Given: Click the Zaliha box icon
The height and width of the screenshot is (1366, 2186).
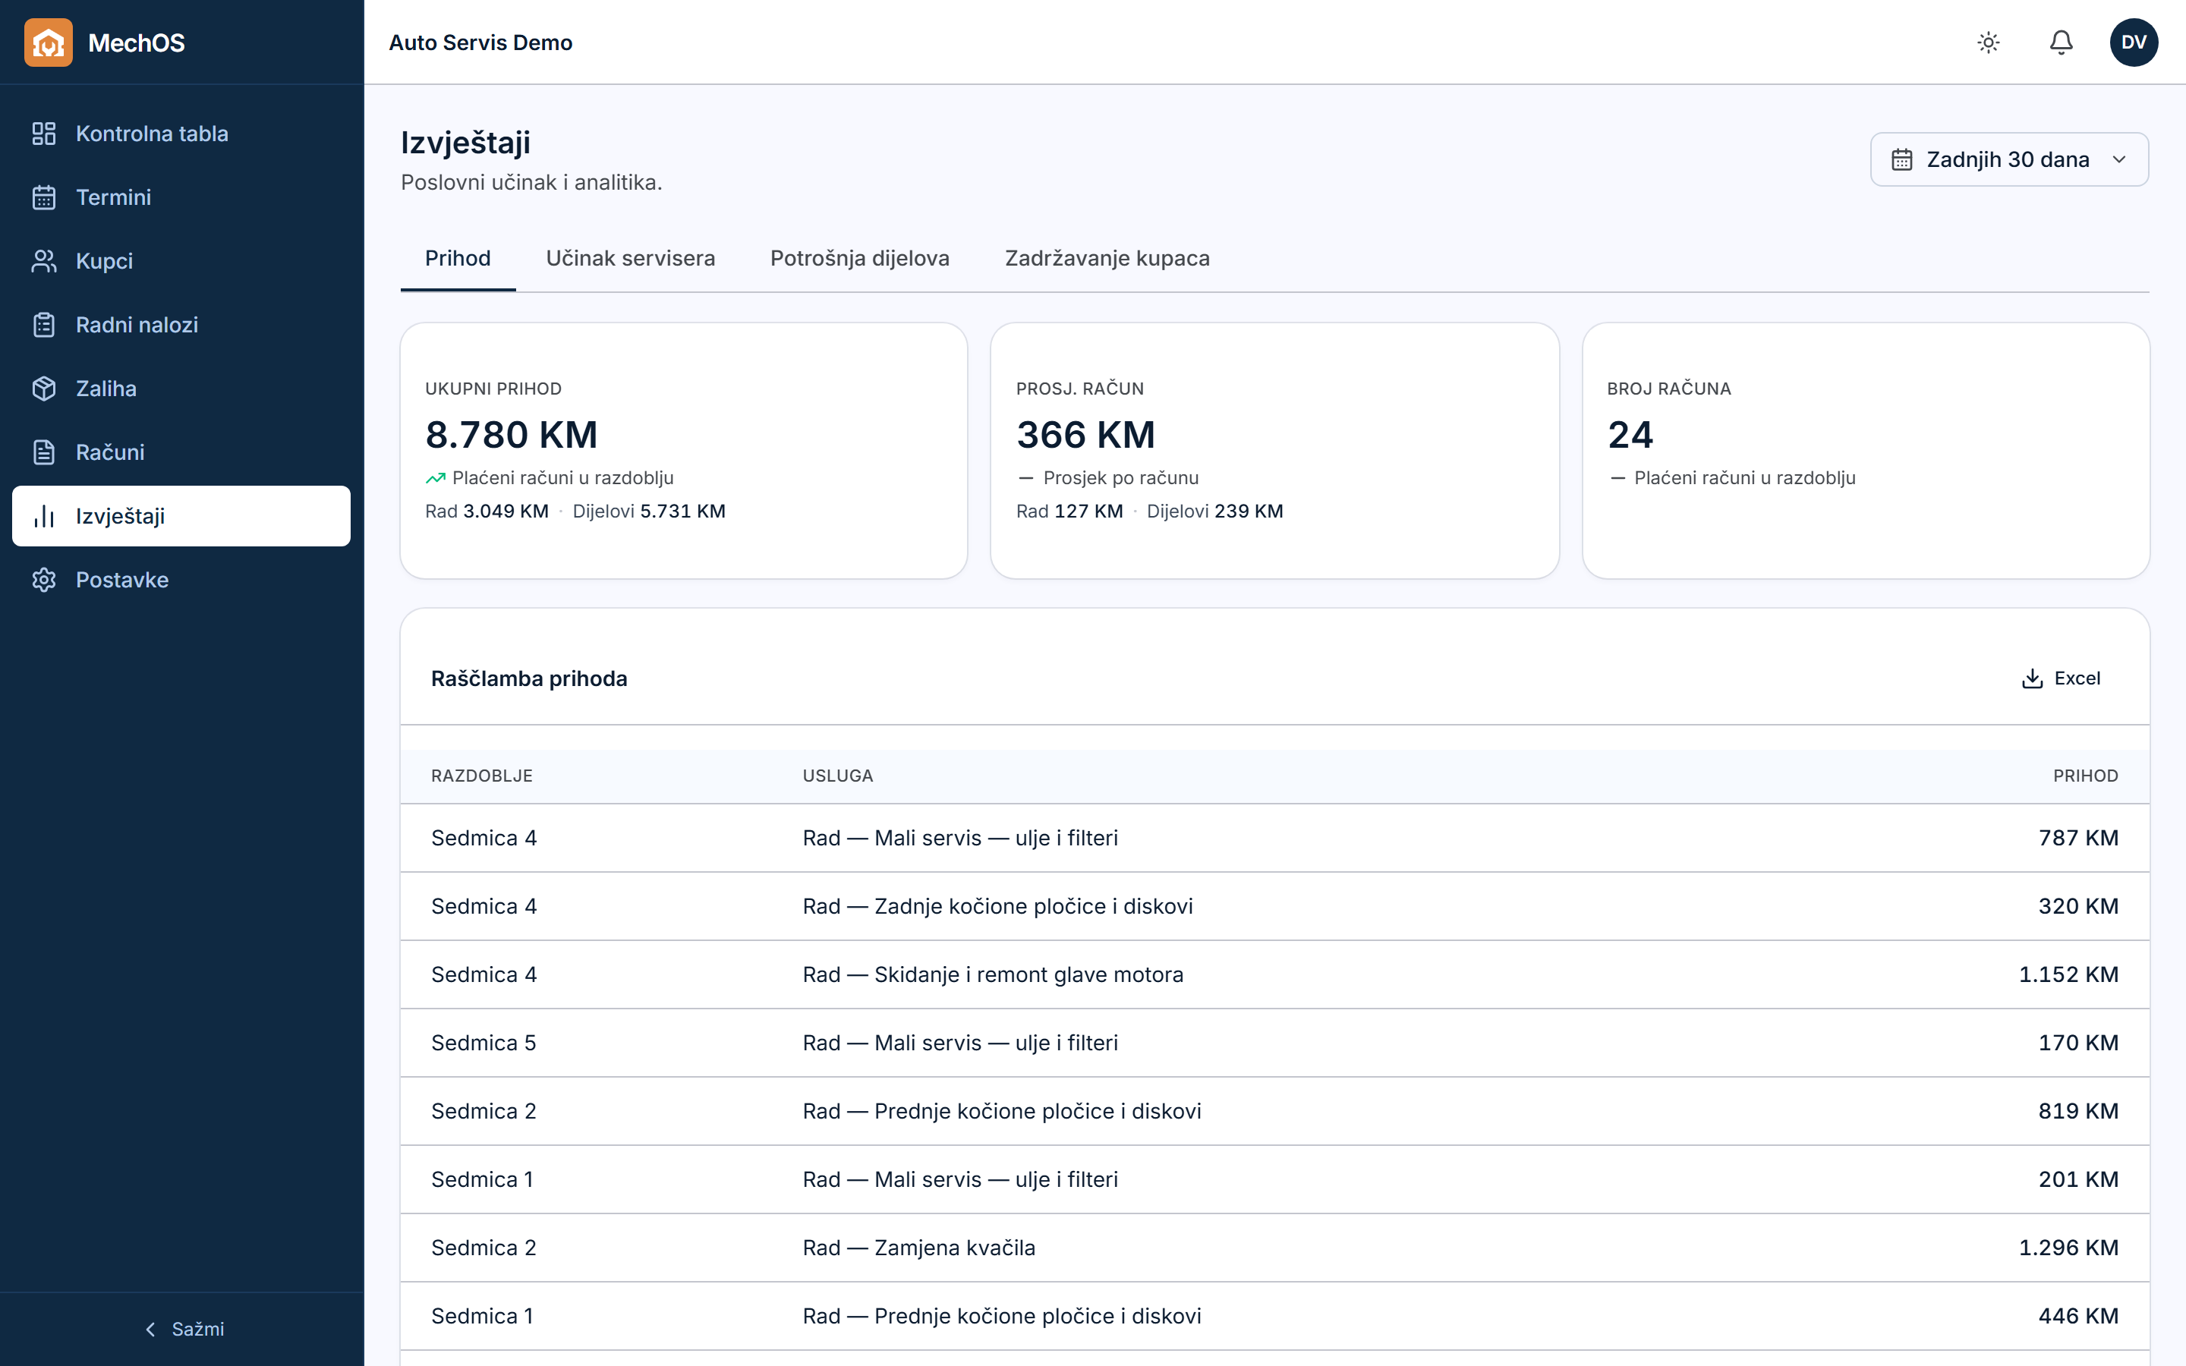Looking at the screenshot, I should [x=43, y=389].
